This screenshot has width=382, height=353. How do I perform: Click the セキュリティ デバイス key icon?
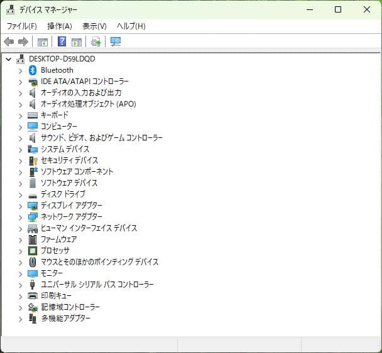[x=33, y=161]
